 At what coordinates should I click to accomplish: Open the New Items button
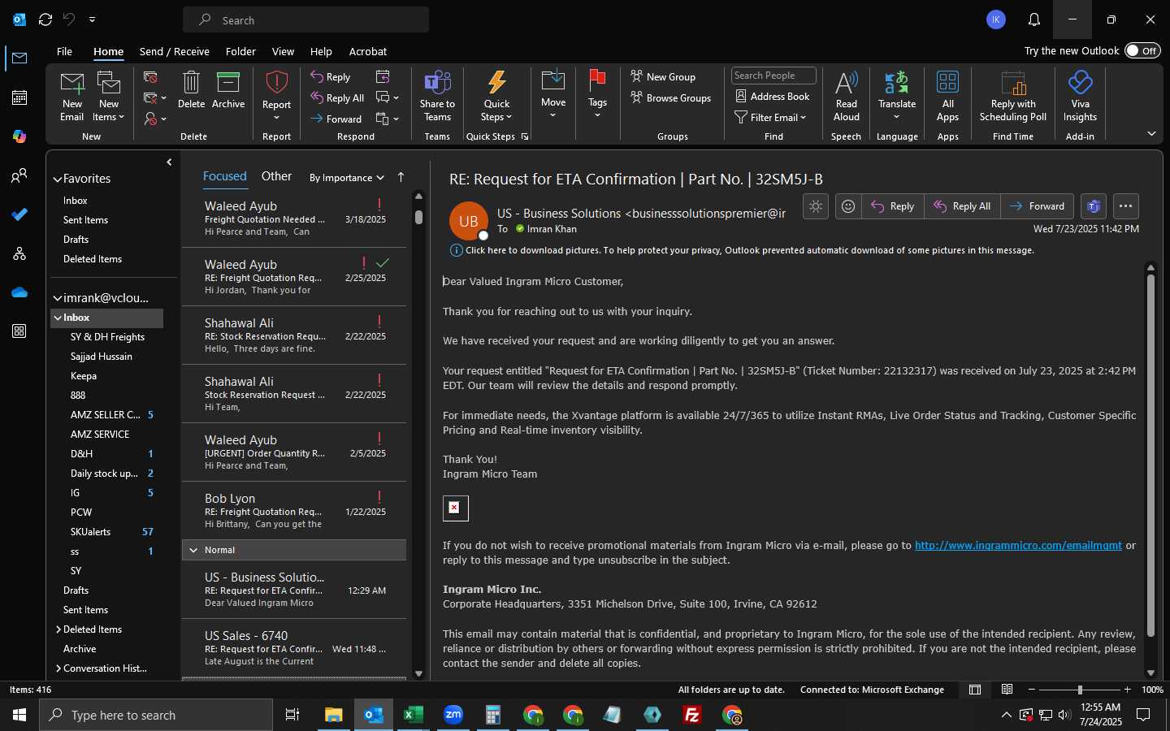[x=108, y=97]
